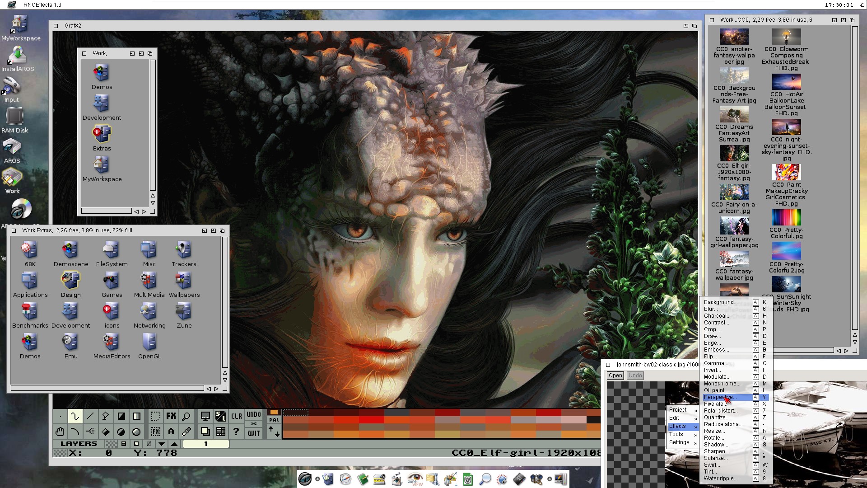
Task: Open the Extras drawer in the Work window
Action: coord(102,138)
